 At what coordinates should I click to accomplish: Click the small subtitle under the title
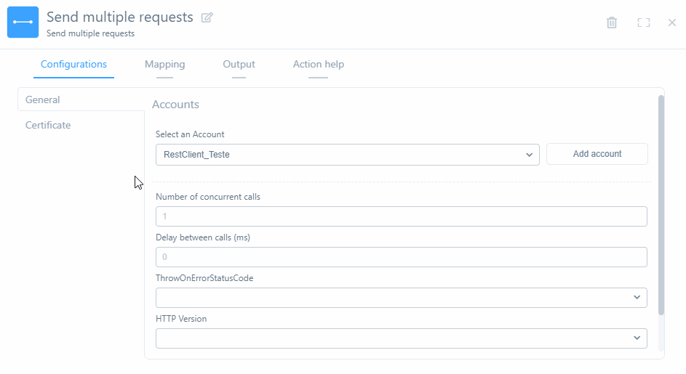tap(90, 33)
